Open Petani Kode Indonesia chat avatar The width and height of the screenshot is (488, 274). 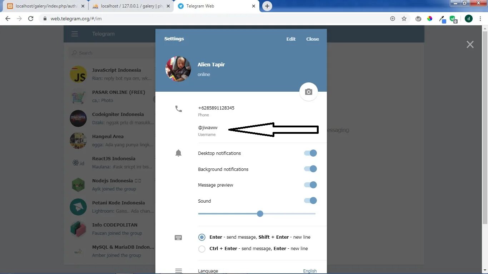[78, 207]
